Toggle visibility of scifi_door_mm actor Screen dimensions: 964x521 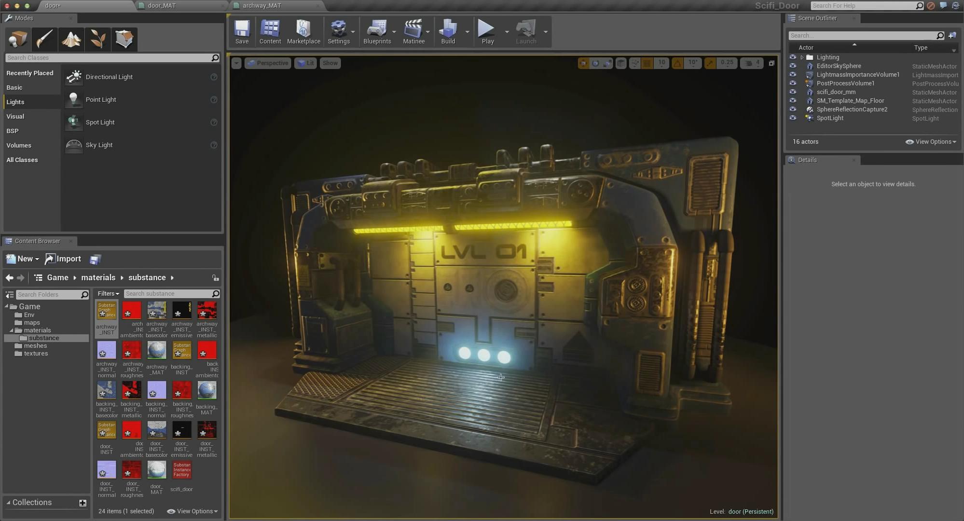[793, 92]
